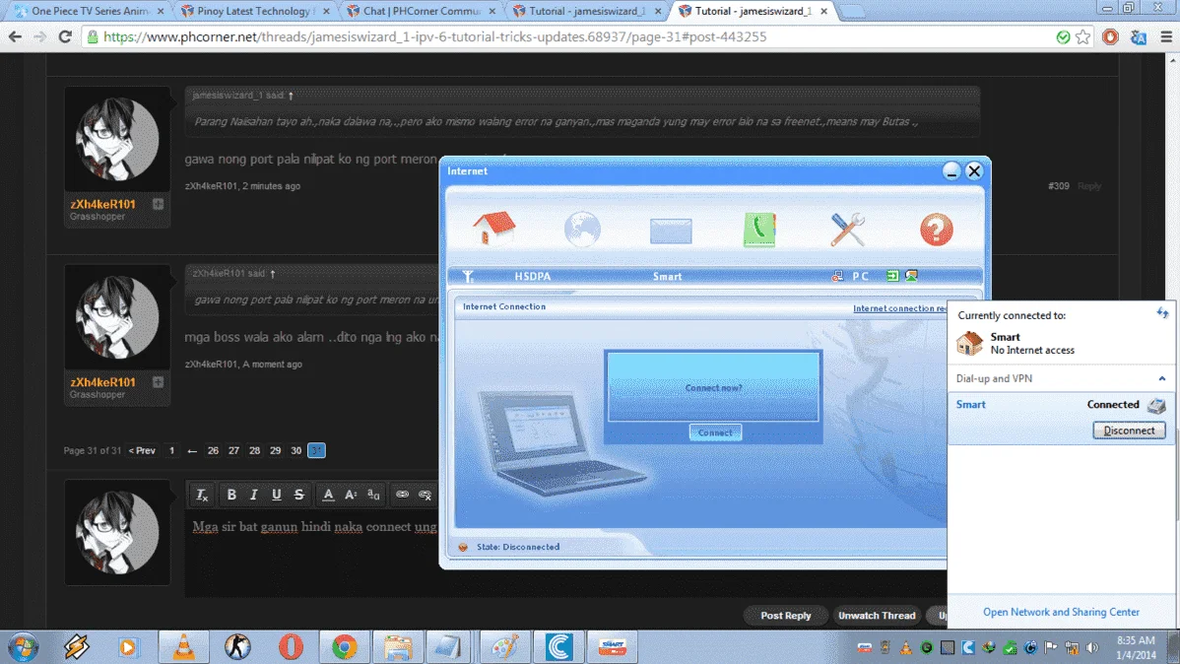Go to page 29 of thread
The width and height of the screenshot is (1180, 664).
pyautogui.click(x=276, y=450)
